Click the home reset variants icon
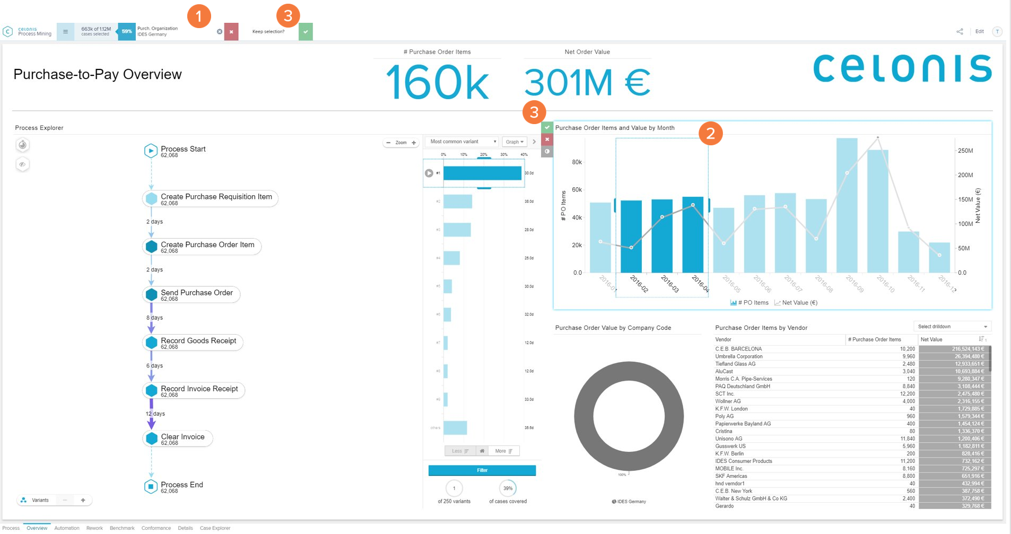The image size is (1011, 534). click(482, 451)
